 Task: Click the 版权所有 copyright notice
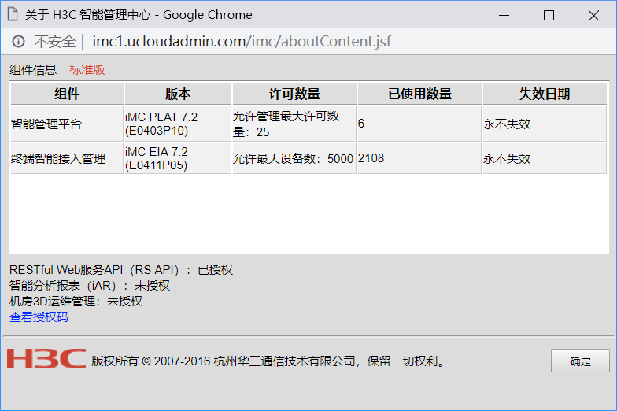pos(269,361)
